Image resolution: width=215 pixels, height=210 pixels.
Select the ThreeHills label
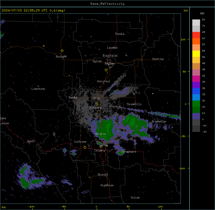click(134, 104)
